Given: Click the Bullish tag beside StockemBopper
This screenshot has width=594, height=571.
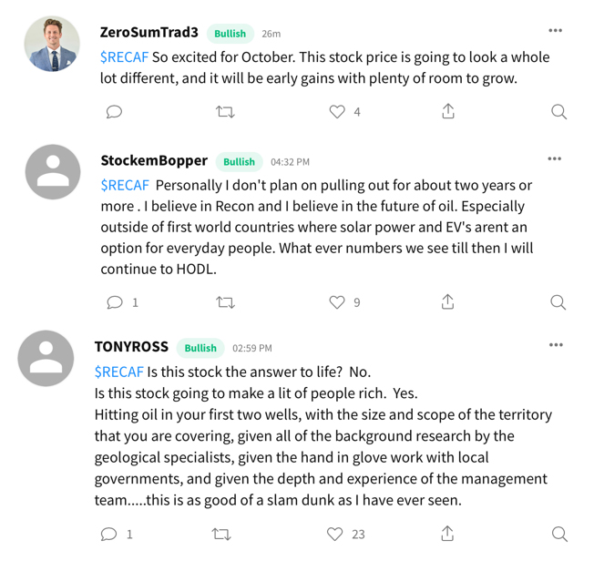Looking at the screenshot, I should click(239, 162).
